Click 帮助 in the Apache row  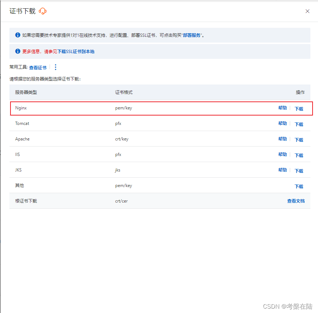point(282,139)
